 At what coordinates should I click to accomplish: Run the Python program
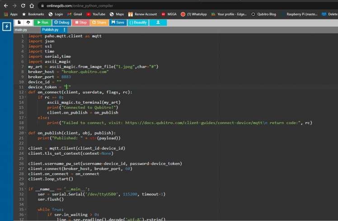42,22
